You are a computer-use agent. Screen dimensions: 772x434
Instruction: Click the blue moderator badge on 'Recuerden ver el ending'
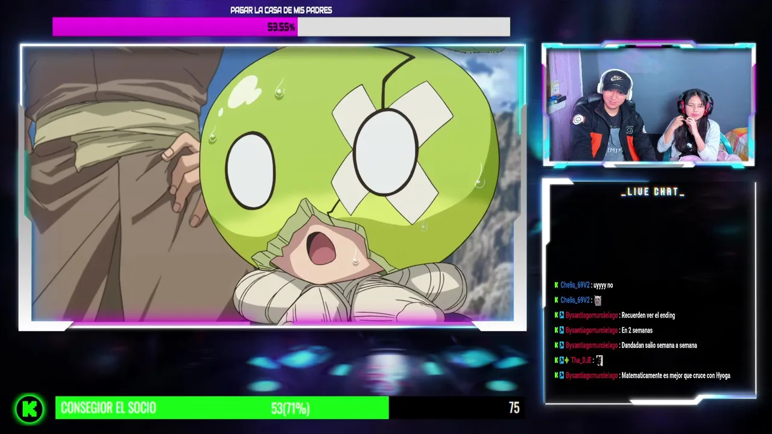(562, 315)
